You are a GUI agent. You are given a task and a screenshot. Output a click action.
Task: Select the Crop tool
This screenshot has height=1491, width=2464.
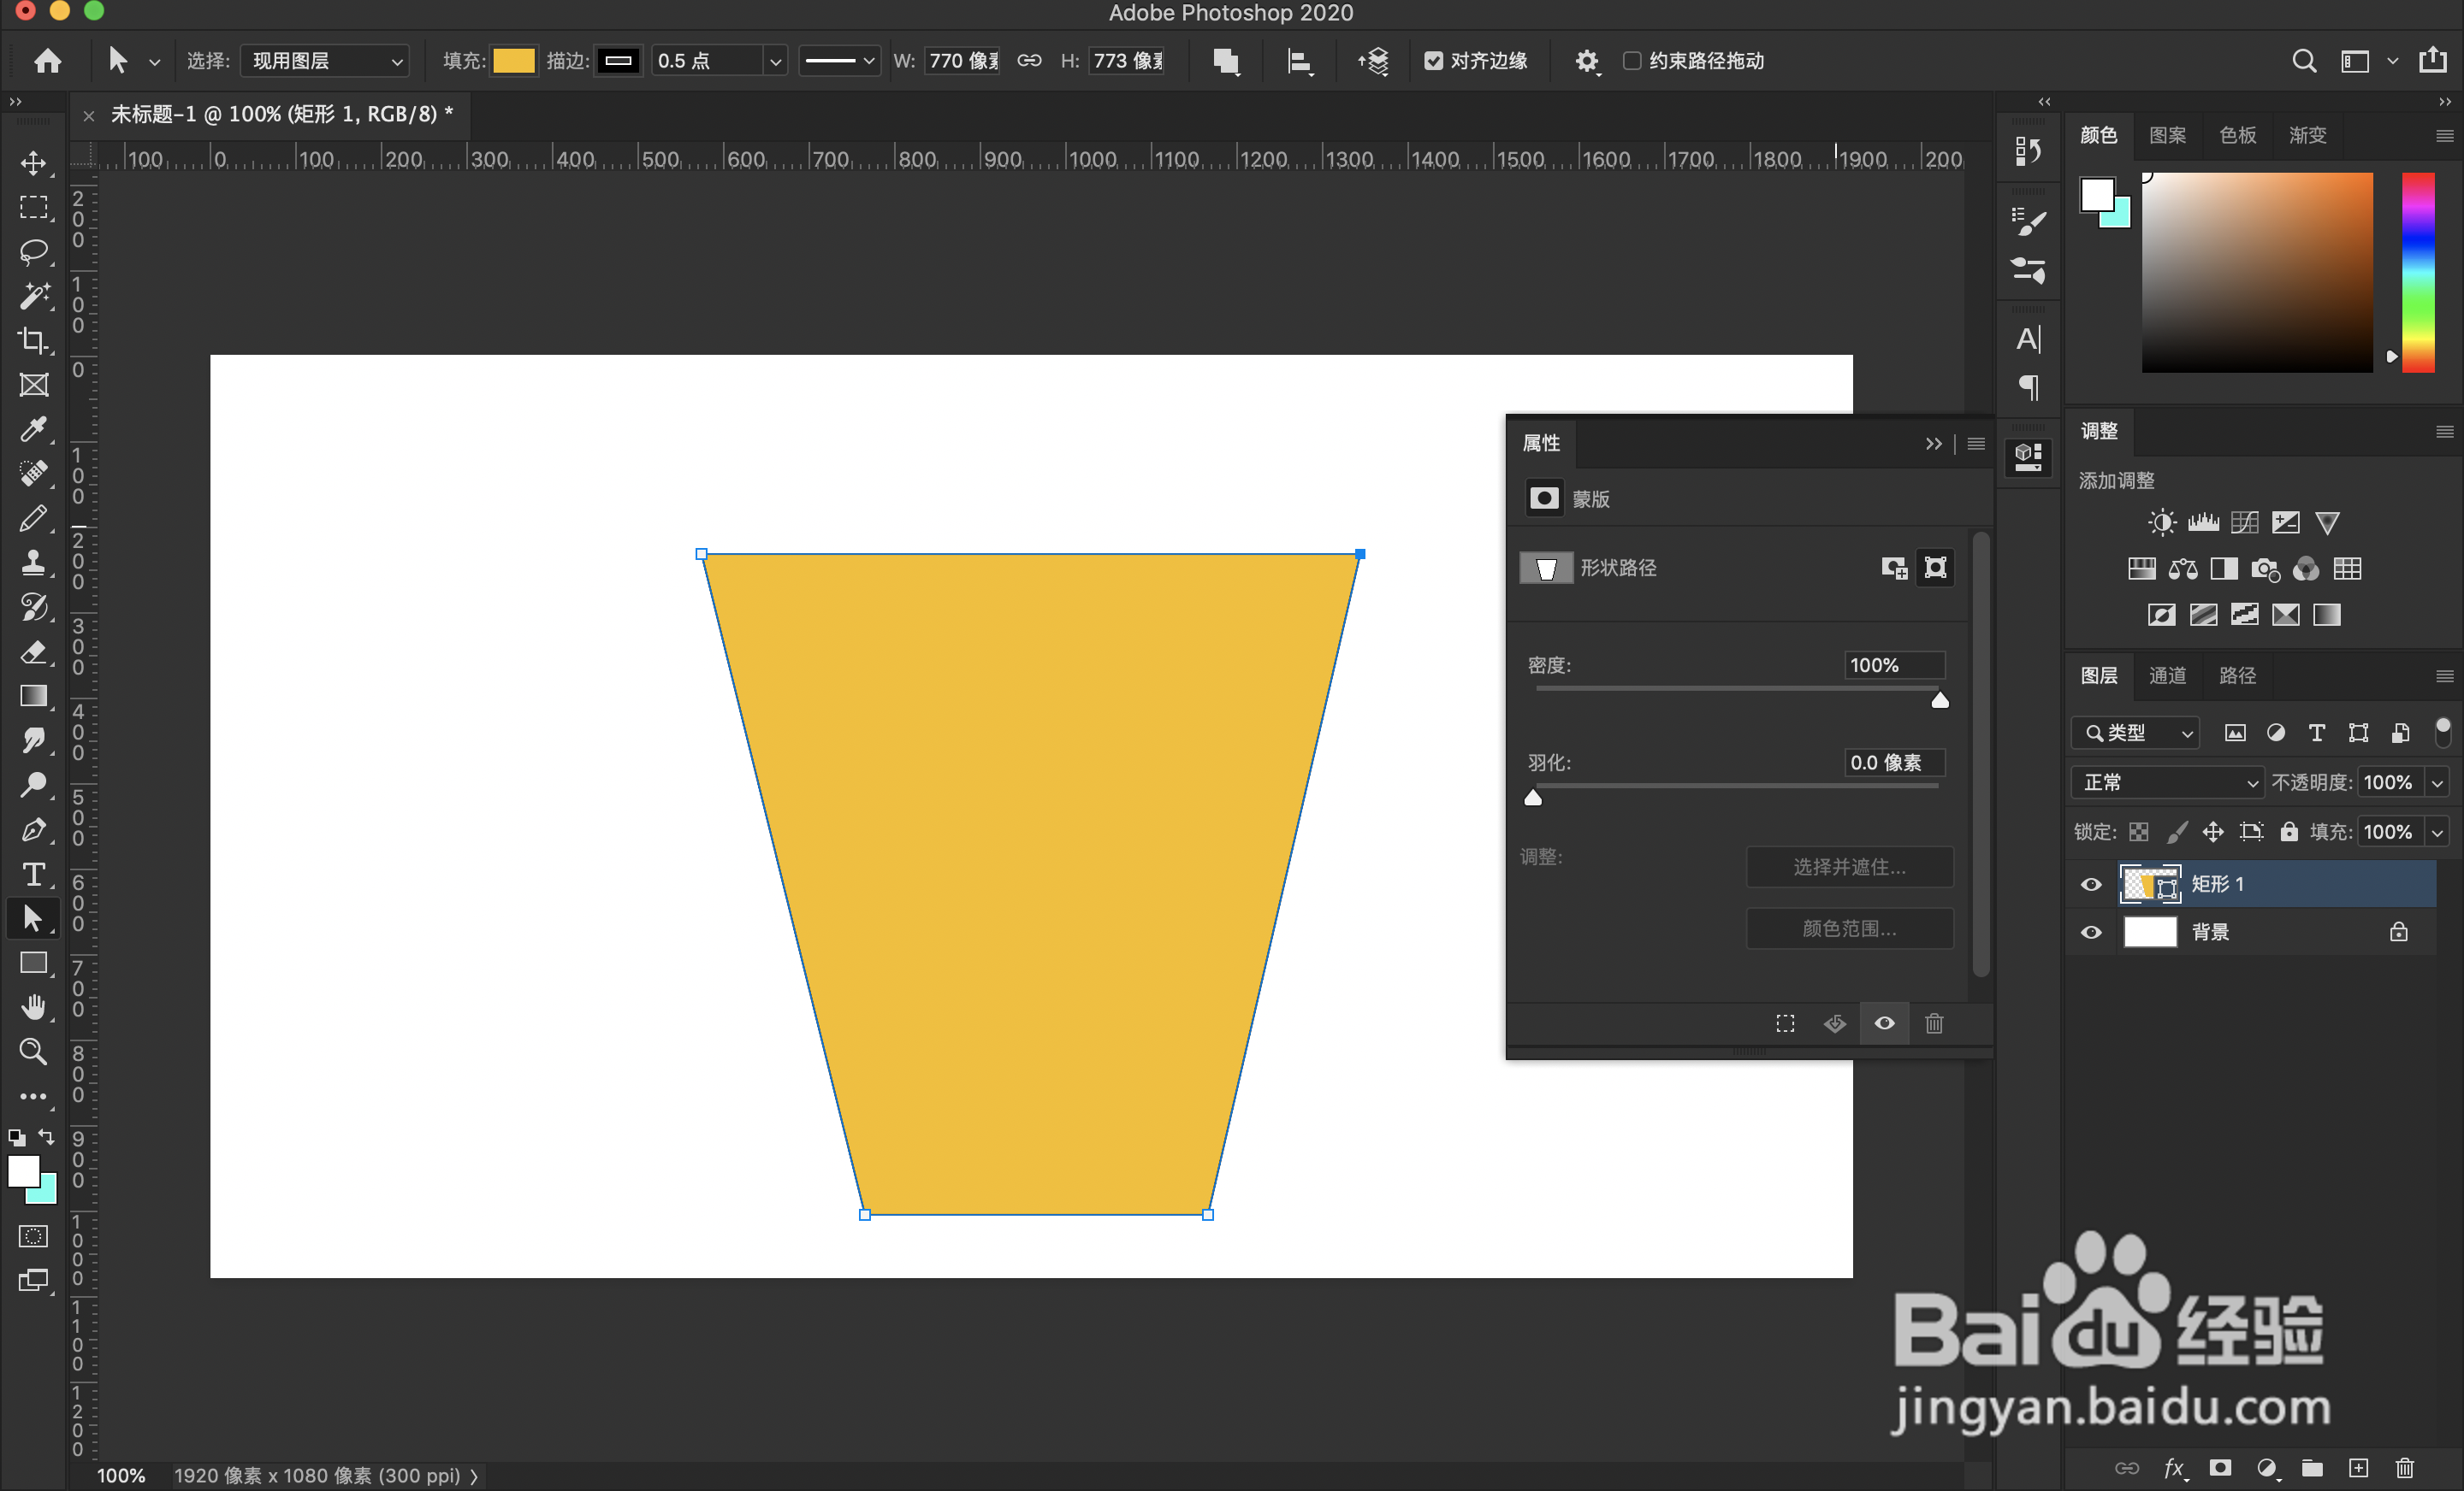(34, 341)
